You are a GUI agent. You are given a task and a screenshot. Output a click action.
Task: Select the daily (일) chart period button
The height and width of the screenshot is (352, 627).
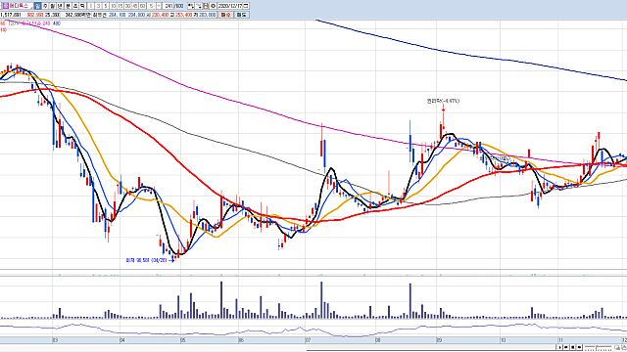click(37, 6)
